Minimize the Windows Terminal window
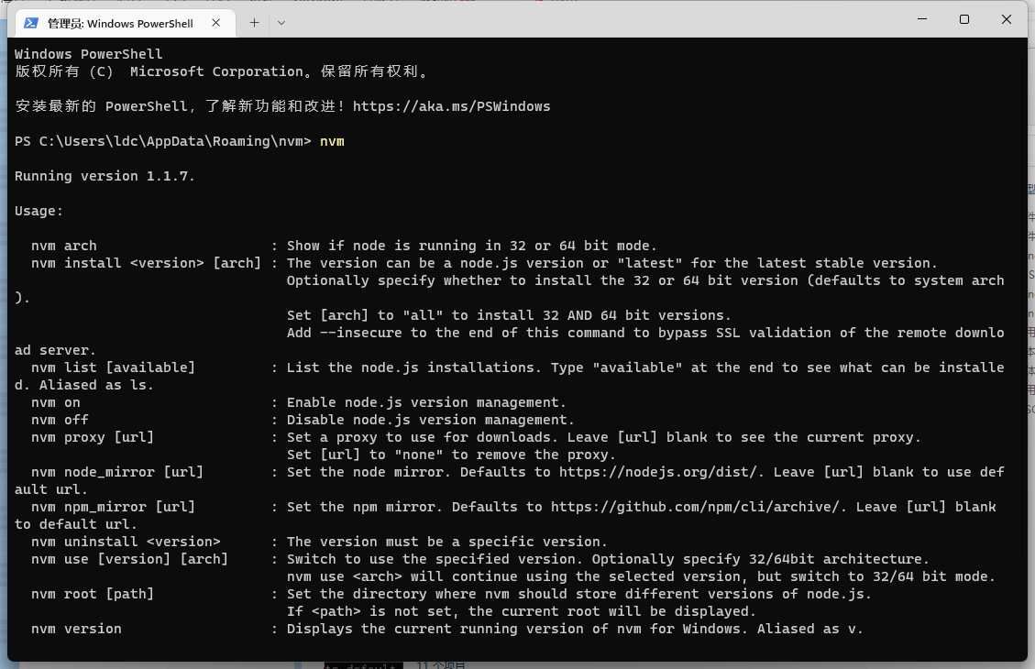This screenshot has width=1035, height=669. click(x=922, y=19)
